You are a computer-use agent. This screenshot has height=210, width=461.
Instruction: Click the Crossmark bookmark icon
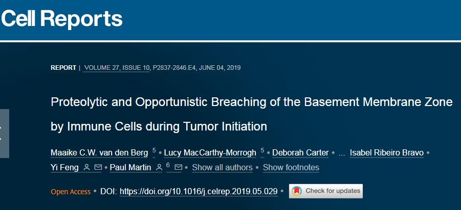pos(296,191)
